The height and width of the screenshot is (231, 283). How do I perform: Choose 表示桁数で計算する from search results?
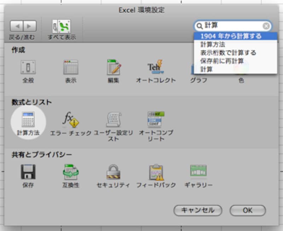coord(228,53)
